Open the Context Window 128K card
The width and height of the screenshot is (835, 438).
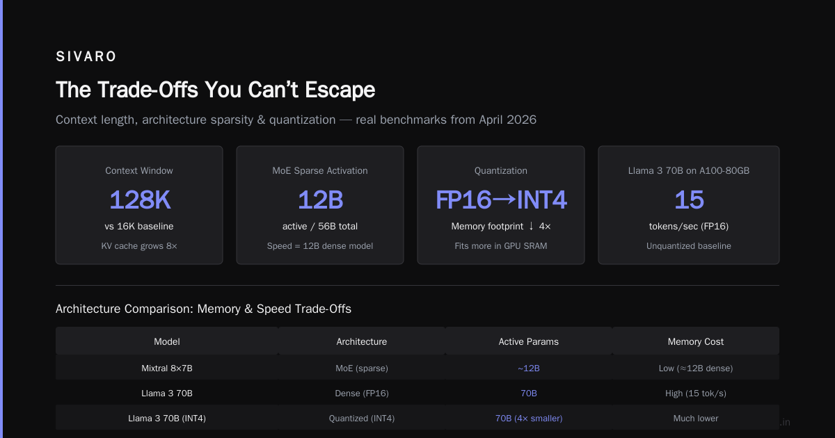139,205
